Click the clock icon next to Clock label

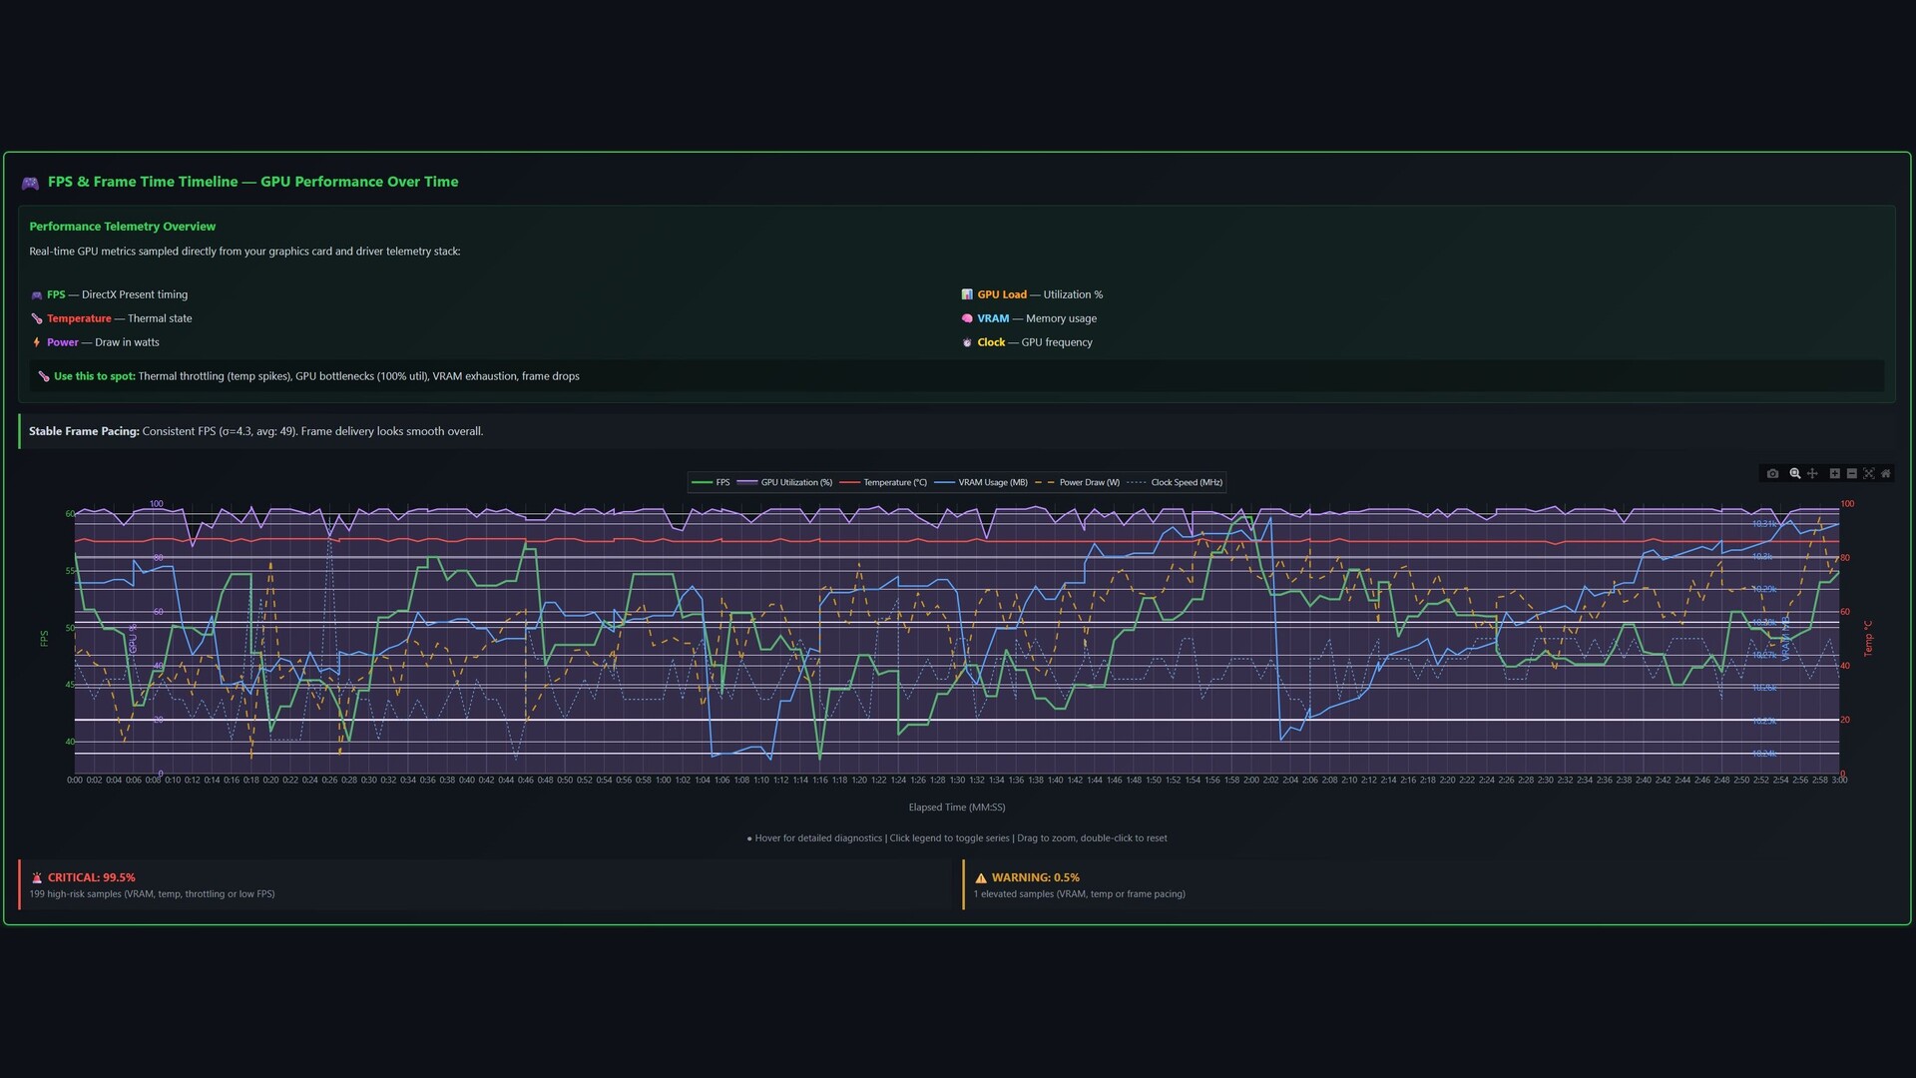[967, 342]
